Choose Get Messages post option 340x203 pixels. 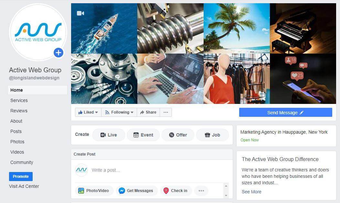(x=136, y=191)
